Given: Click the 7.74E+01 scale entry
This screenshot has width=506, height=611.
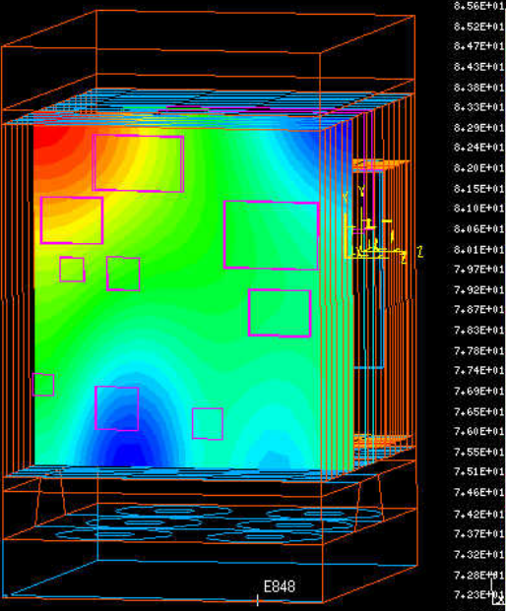Looking at the screenshot, I should click(479, 371).
